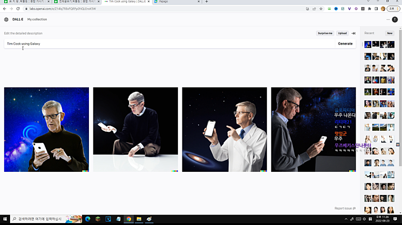Collapse the Recent sidebar with arrow icon
This screenshot has height=225, width=402.
coord(353,33)
